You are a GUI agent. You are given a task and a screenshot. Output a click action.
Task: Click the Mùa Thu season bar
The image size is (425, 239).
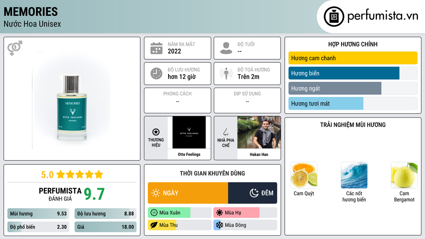click(180, 225)
